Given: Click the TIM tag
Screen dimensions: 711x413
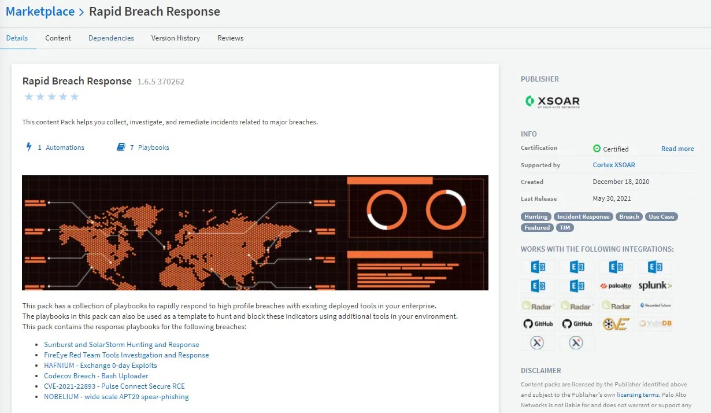Looking at the screenshot, I should 565,228.
